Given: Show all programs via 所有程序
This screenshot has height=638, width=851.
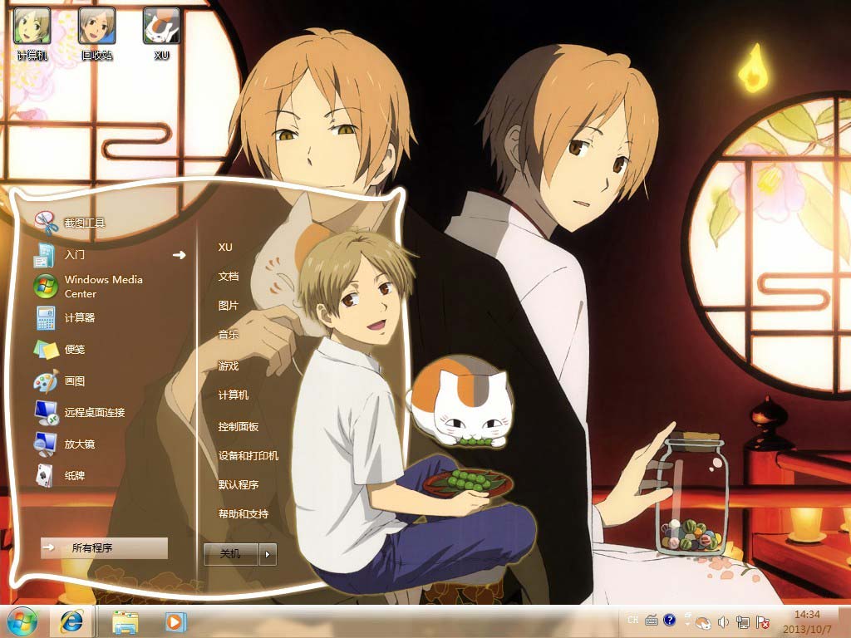Looking at the screenshot, I should coord(103,547).
